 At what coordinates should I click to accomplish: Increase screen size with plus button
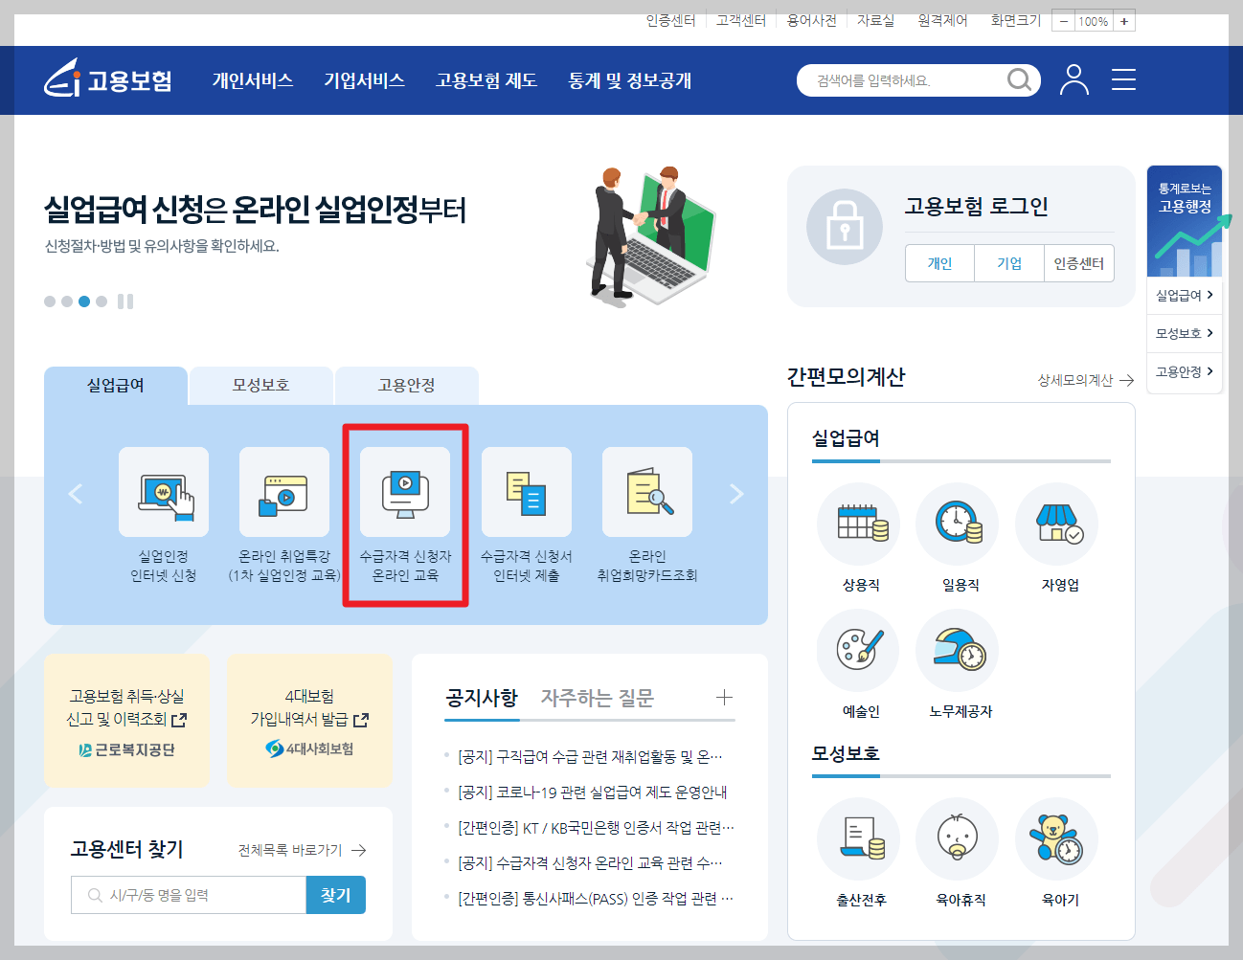1124,21
